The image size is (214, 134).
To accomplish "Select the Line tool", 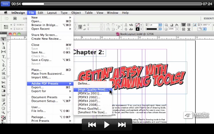I will pyautogui.click(x=3, y=61).
